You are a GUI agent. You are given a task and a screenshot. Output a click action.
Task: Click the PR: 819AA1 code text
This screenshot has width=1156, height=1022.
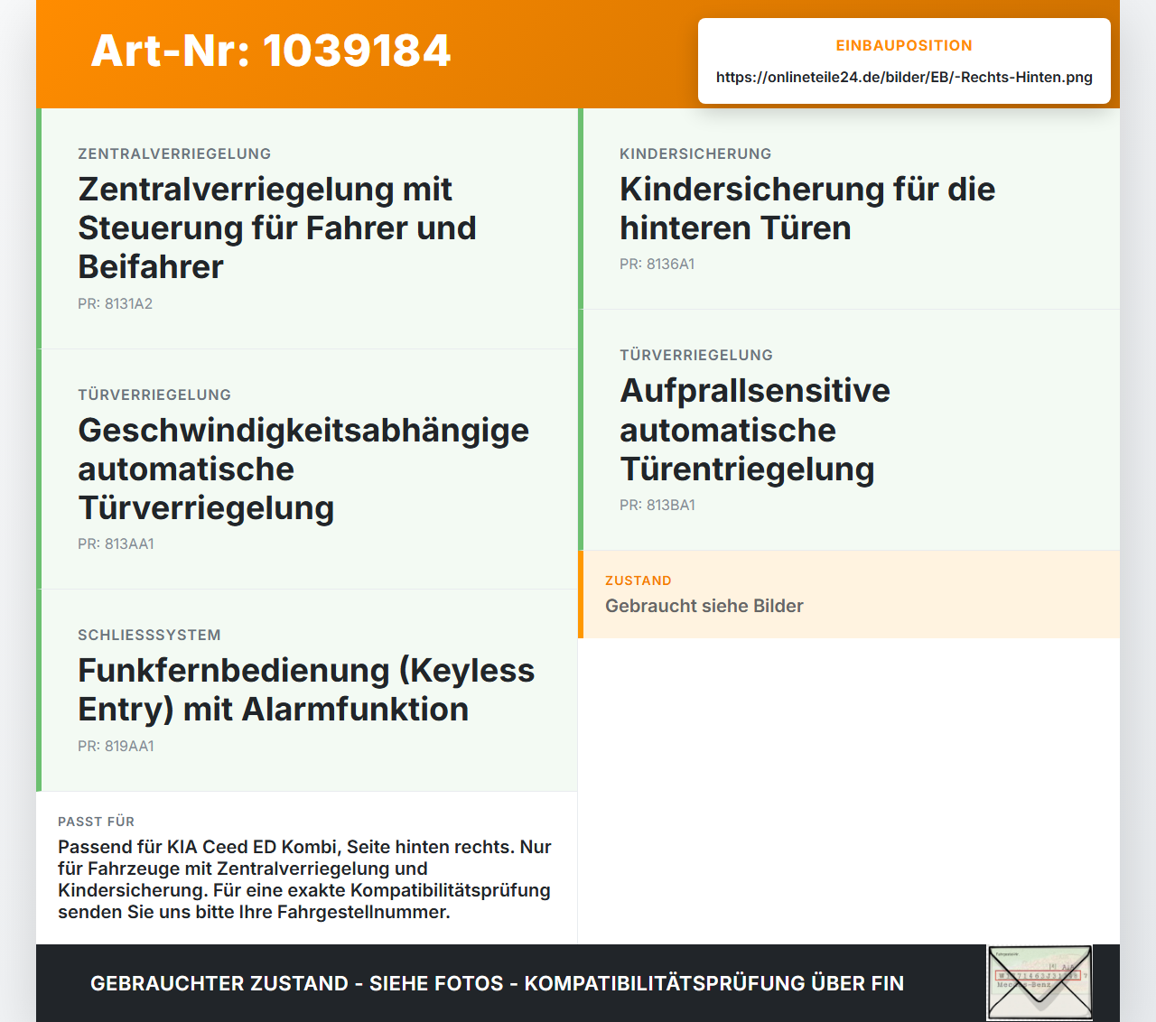click(x=116, y=746)
